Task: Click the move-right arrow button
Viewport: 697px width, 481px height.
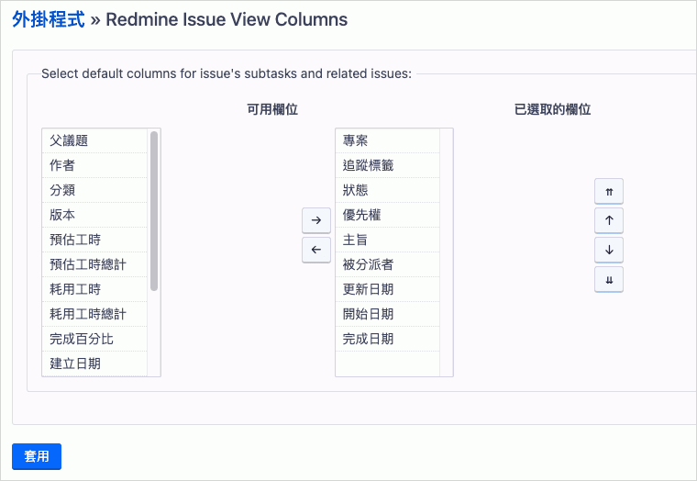Action: 316,220
